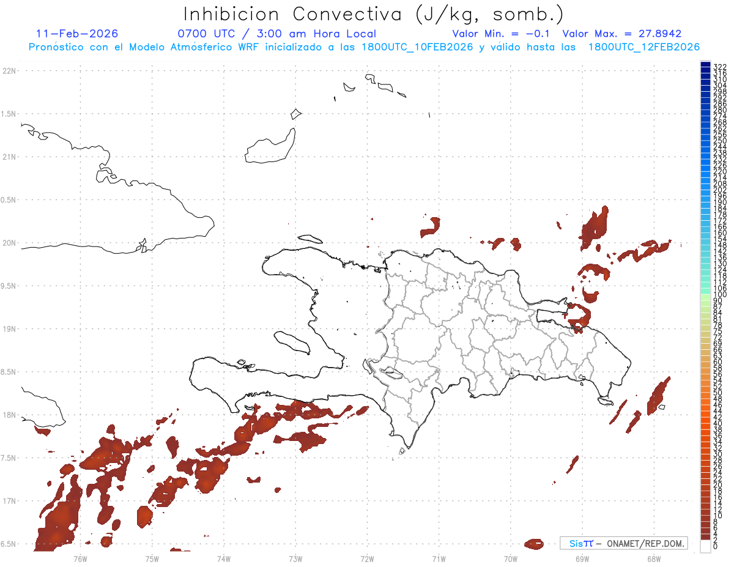
Task: Click the '322' color scale label
Action: [720, 66]
